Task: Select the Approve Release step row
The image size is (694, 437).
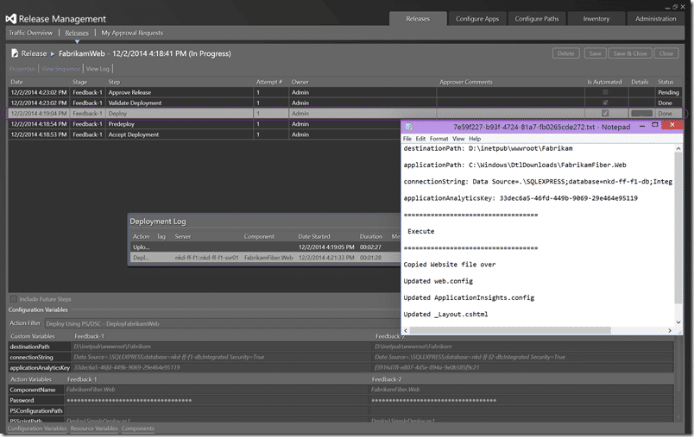Action: (x=345, y=92)
